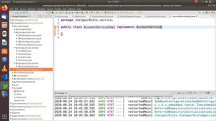This screenshot has height=121, width=216.
Task: Click the red Stop icon in main toolbar
Action: click(87, 13)
